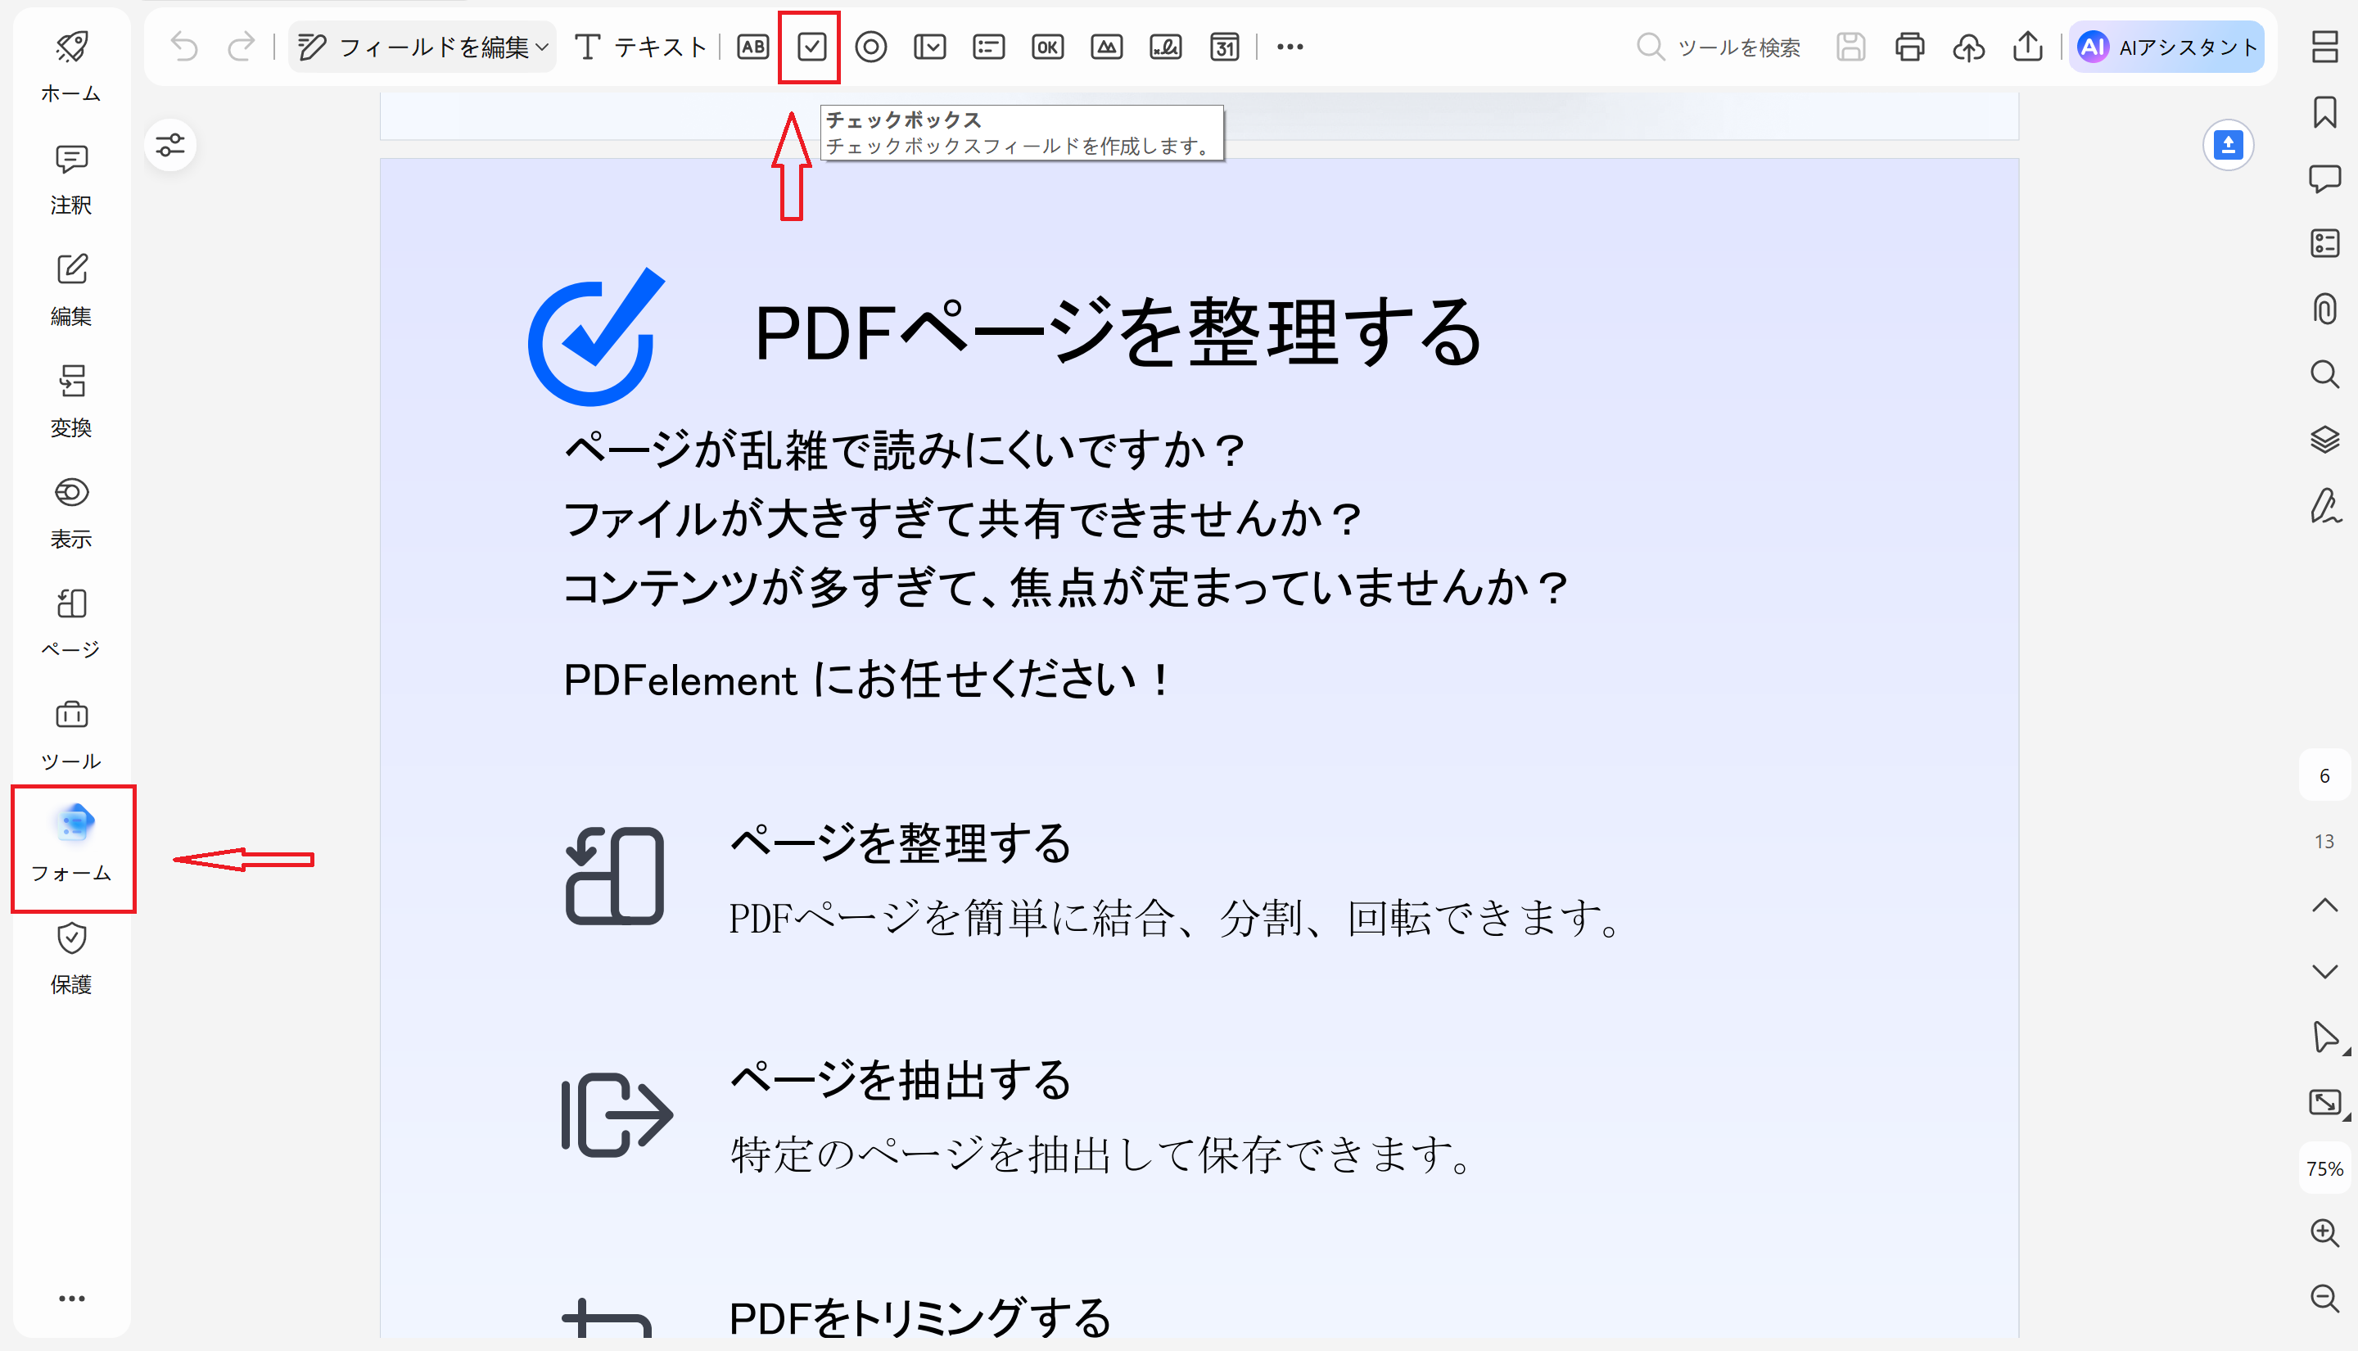2358x1351 pixels.
Task: Open the AIアシスタント button
Action: point(2166,47)
